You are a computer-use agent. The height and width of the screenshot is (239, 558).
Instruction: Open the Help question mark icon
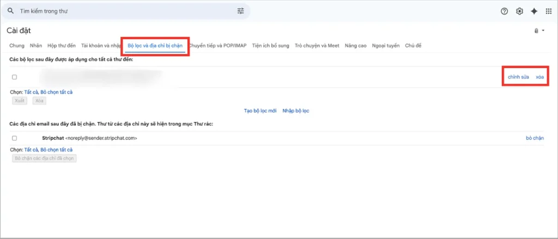pyautogui.click(x=504, y=11)
